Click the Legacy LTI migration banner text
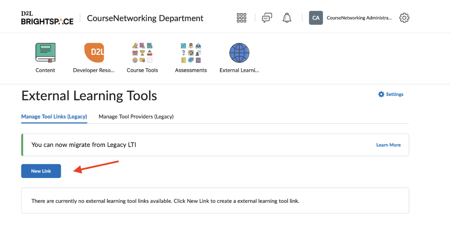Image resolution: width=465 pixels, height=235 pixels. pyautogui.click(x=84, y=145)
